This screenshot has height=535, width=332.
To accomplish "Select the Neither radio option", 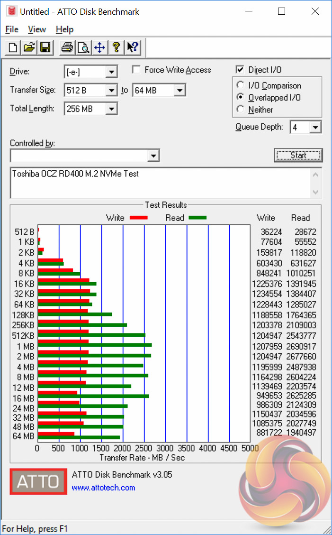I will point(240,109).
